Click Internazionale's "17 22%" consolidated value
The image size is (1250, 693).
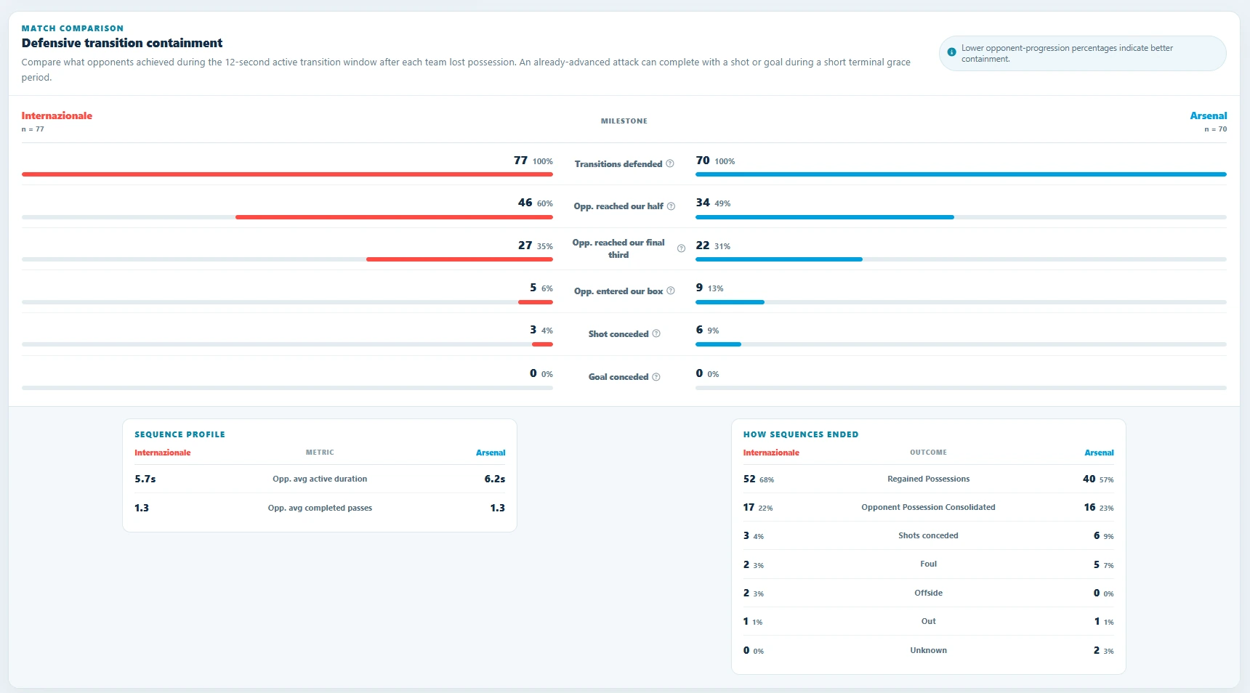758,508
